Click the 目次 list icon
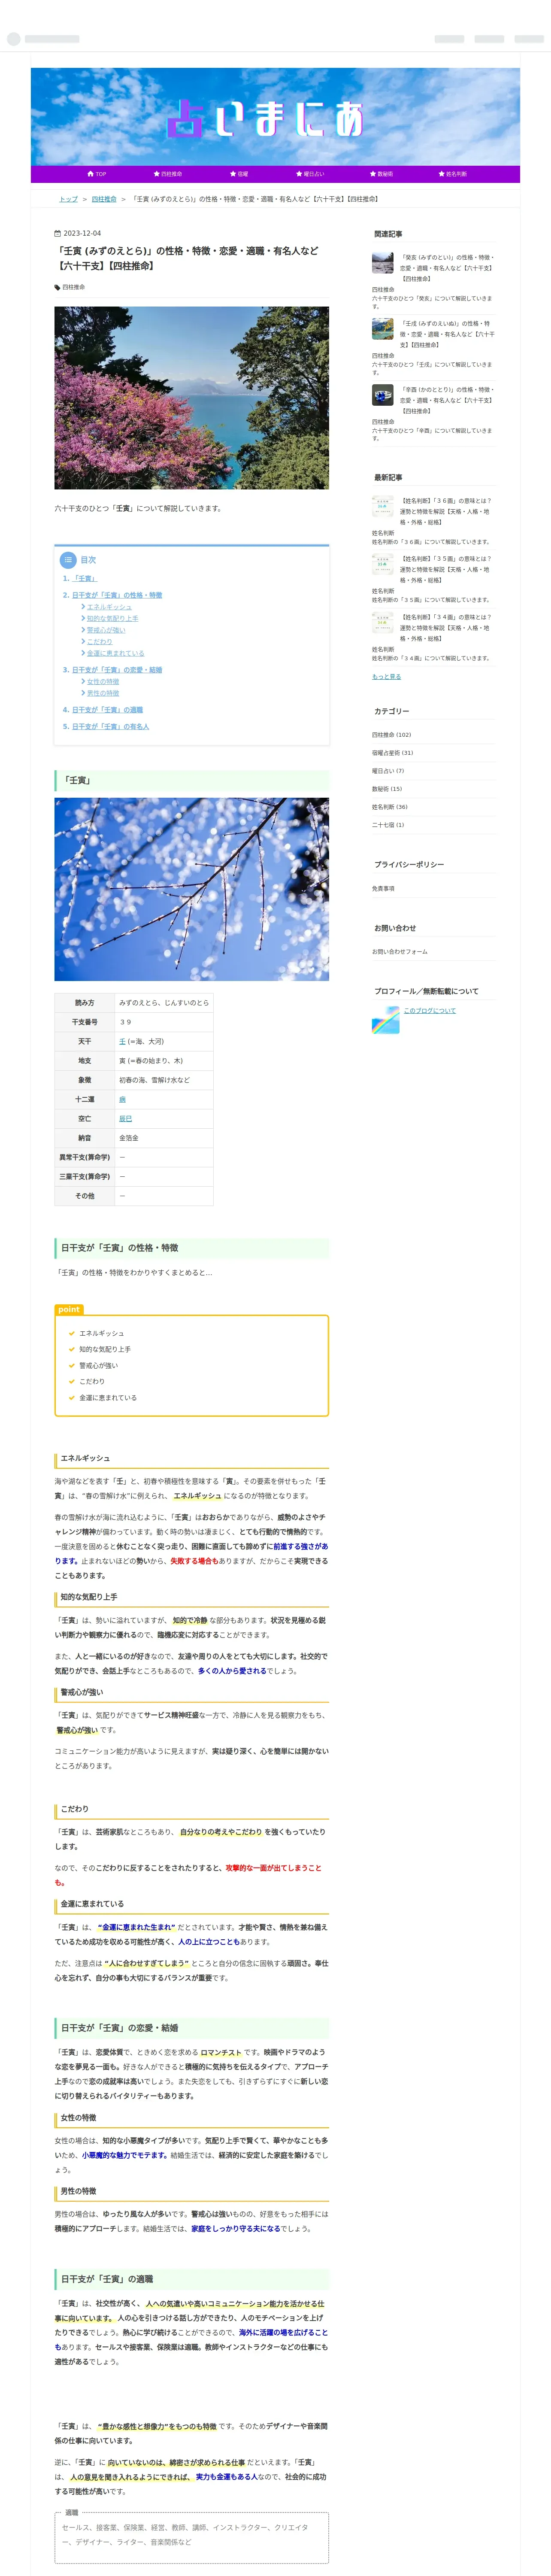Screen dimensions: 551x2576 pos(68,560)
